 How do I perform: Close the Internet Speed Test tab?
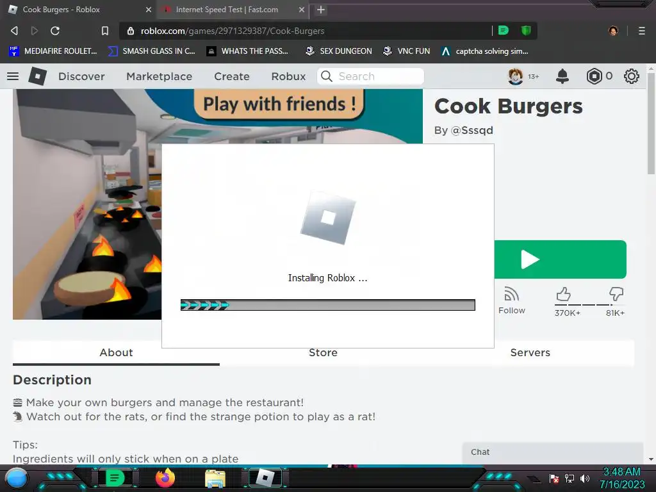click(302, 10)
